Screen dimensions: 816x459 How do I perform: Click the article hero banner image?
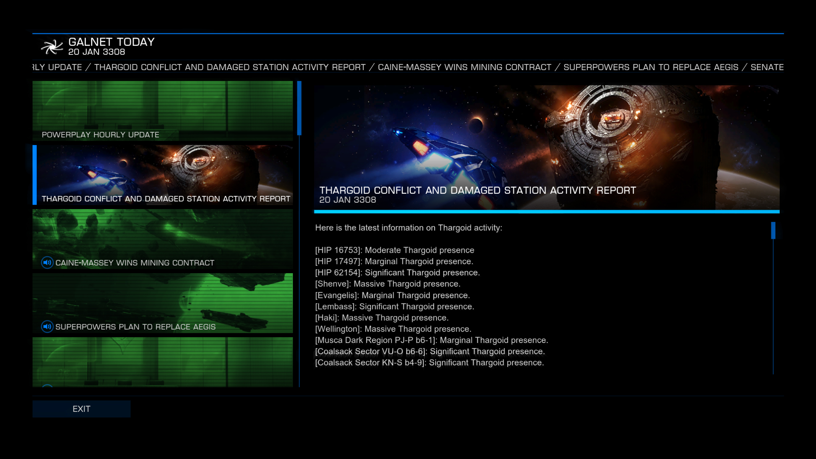[x=547, y=147]
